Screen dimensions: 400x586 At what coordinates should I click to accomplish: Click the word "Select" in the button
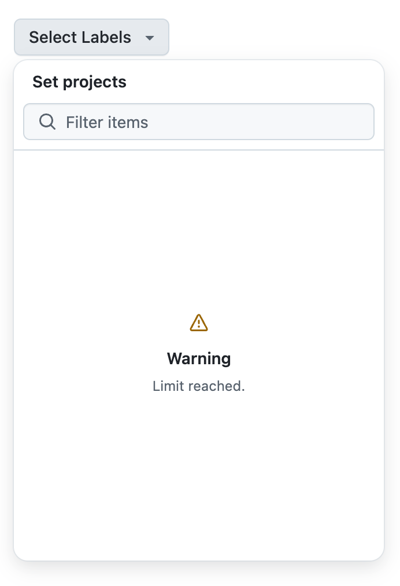tap(53, 38)
